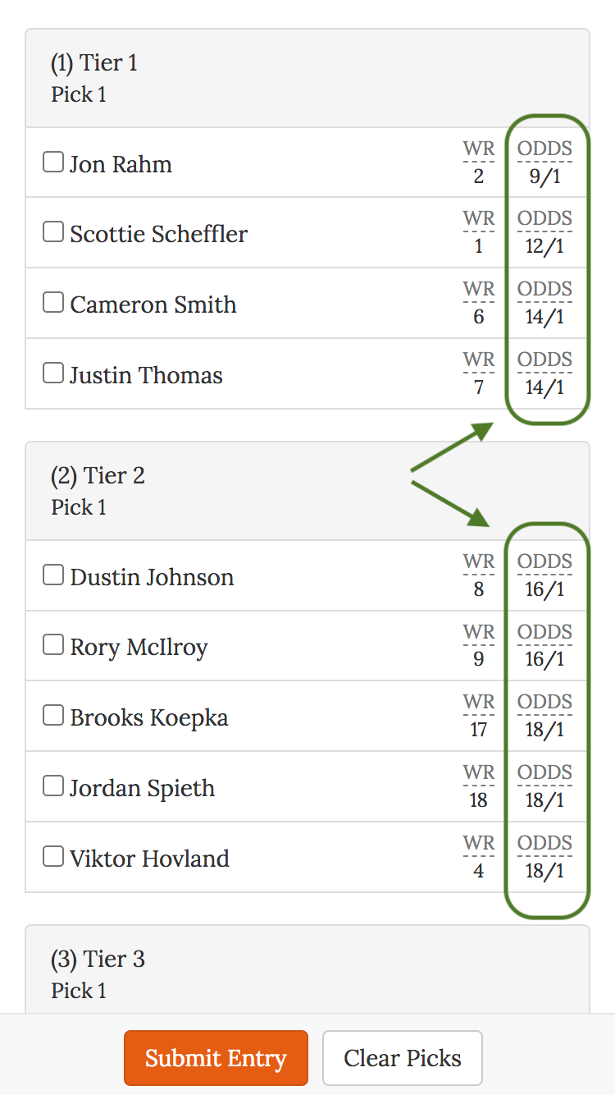Click the Viktor Hovland player name

tap(149, 859)
